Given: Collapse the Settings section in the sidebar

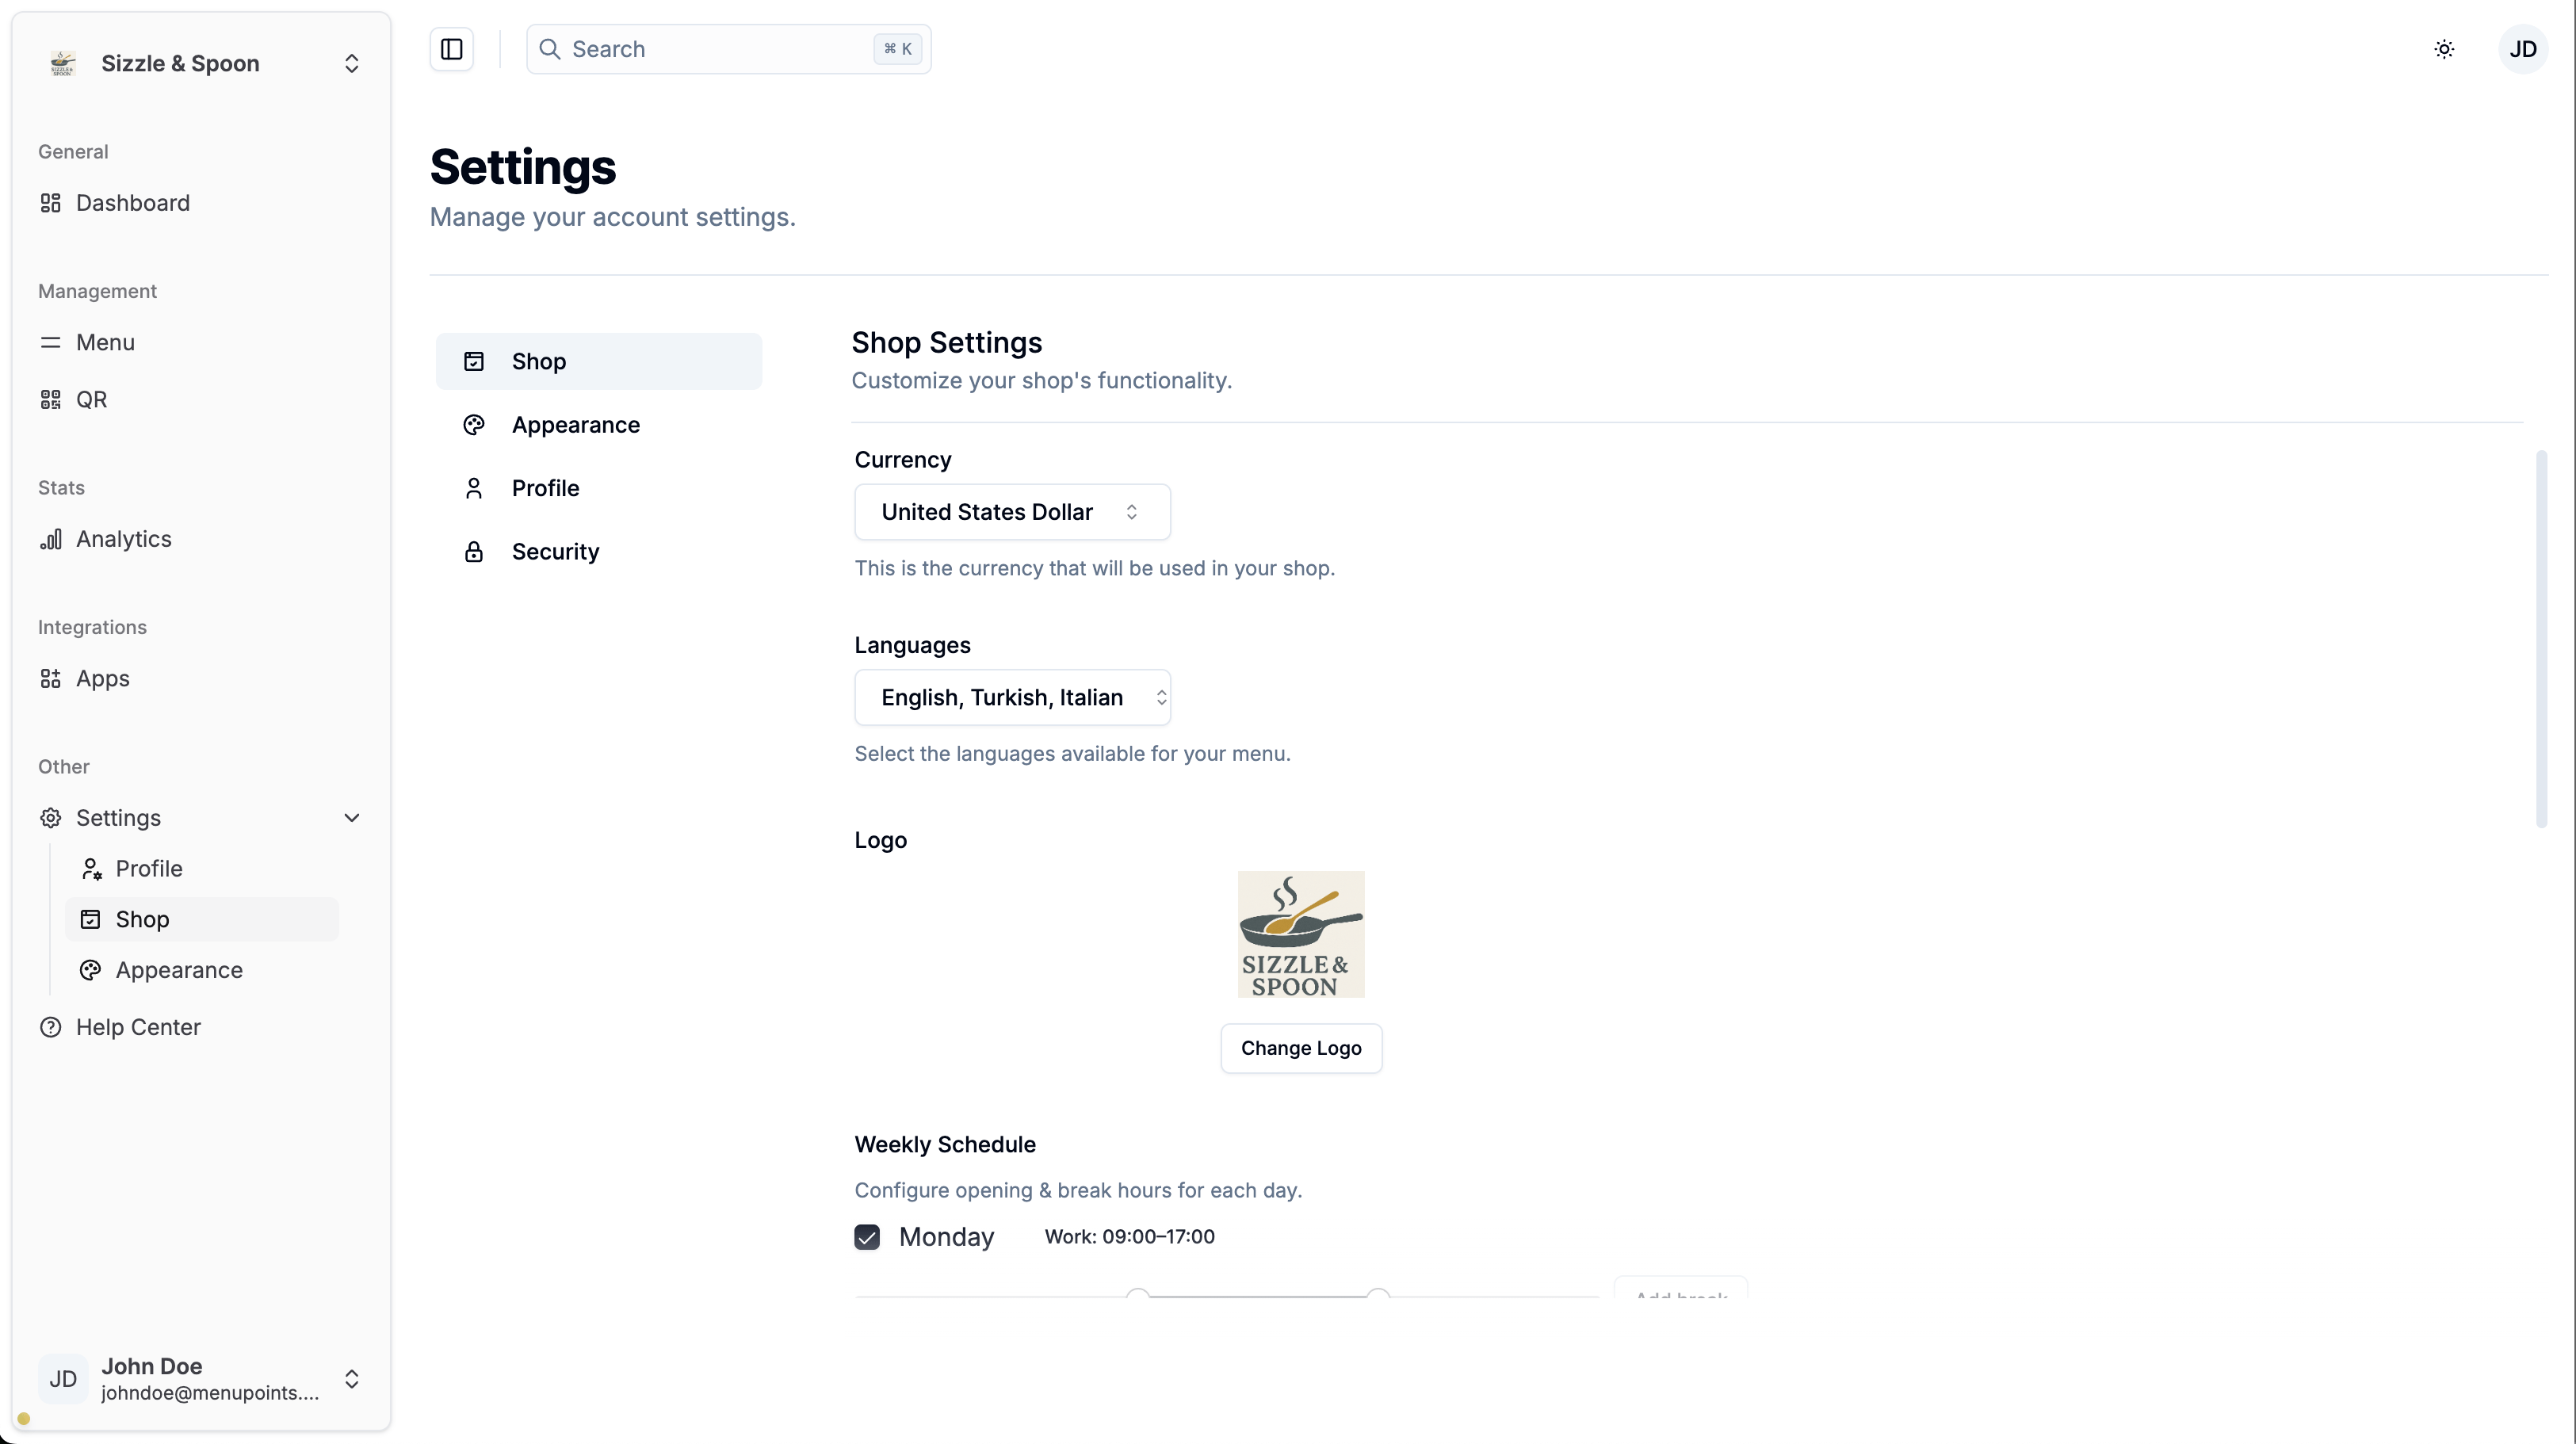Looking at the screenshot, I should point(351,817).
